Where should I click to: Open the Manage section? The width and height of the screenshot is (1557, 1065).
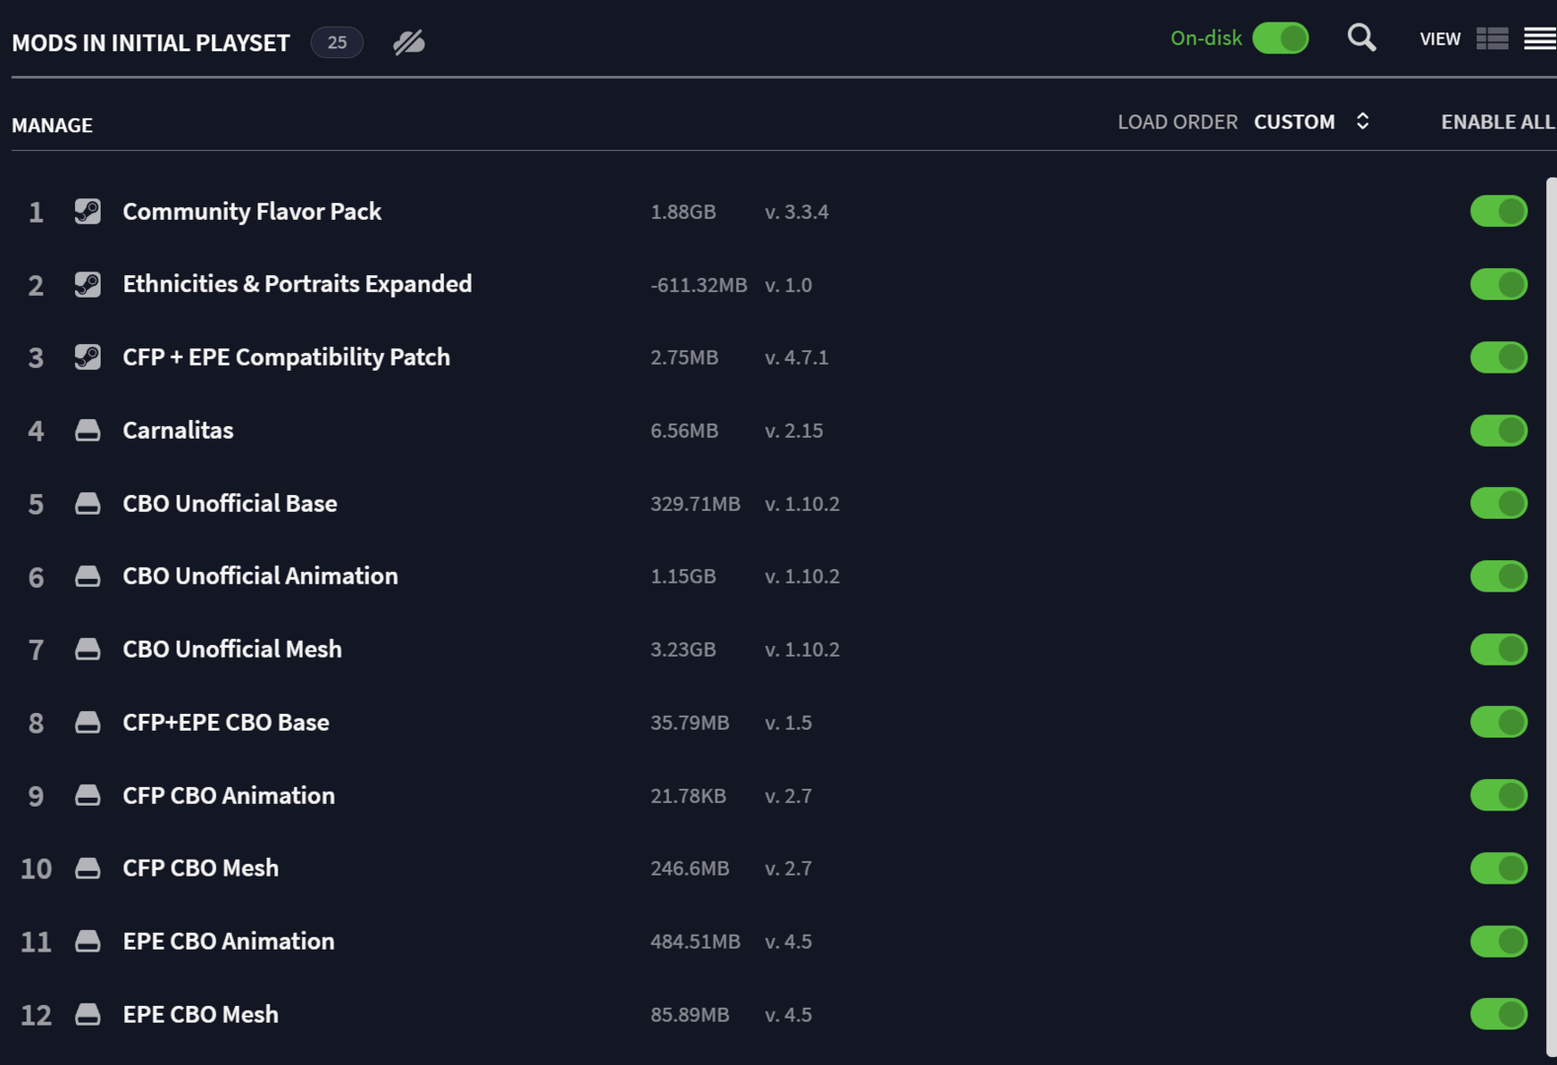pos(52,125)
